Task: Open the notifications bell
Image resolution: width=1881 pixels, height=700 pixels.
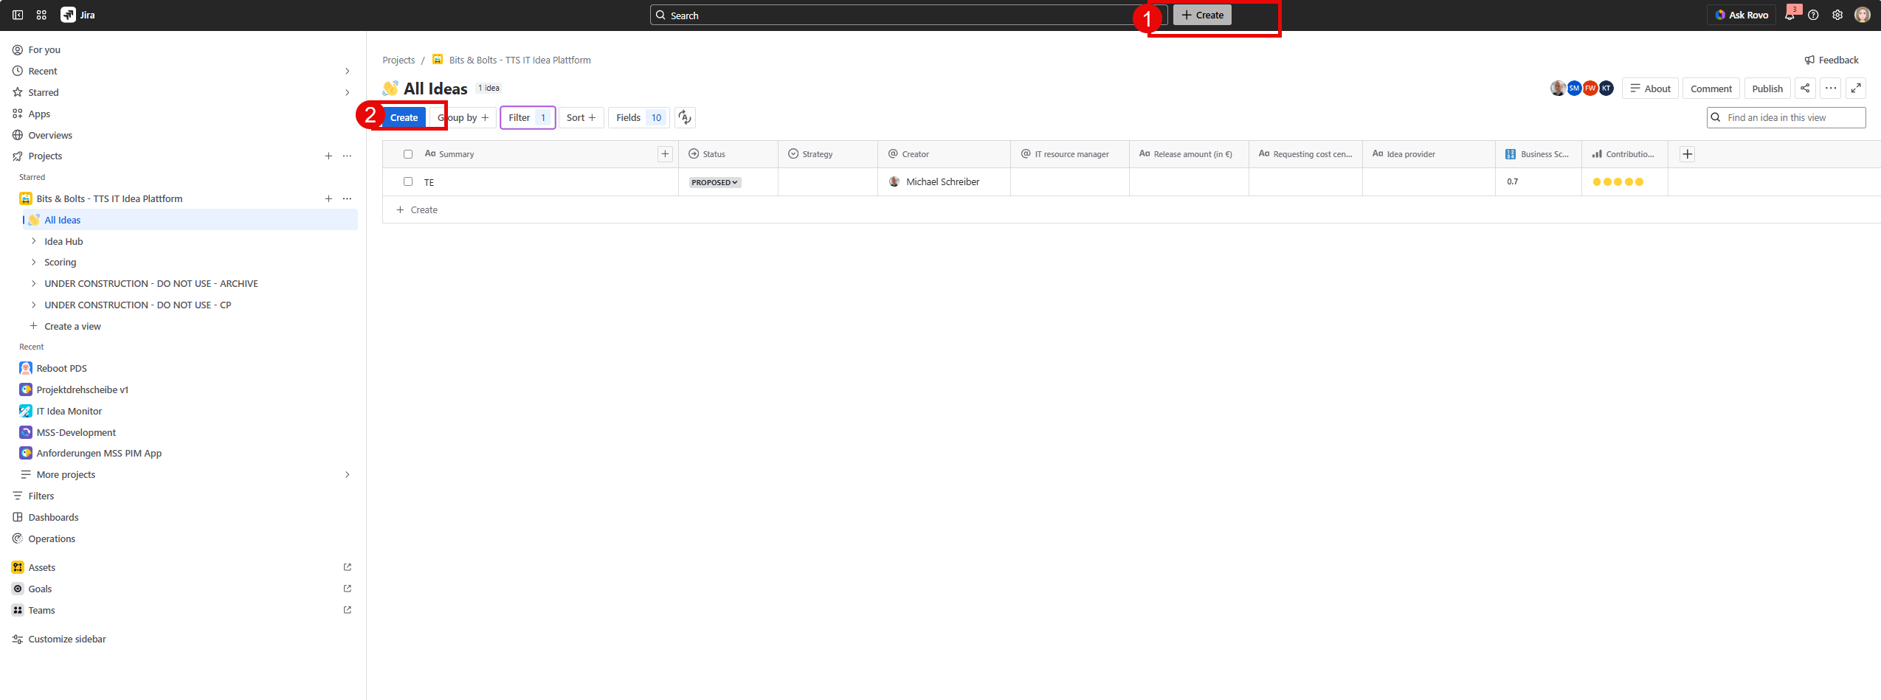Action: (1789, 15)
